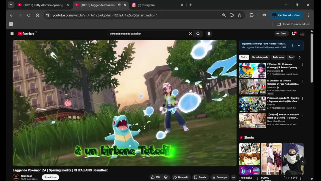Dislike the video with thumbs down
The image size is (321, 181).
[x=166, y=177]
